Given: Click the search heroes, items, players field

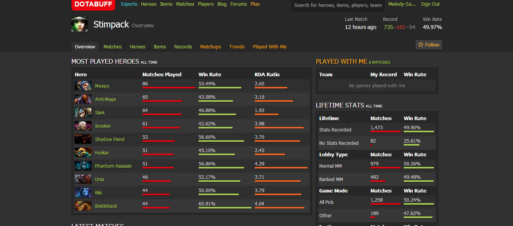Looking at the screenshot, I should [x=338, y=5].
